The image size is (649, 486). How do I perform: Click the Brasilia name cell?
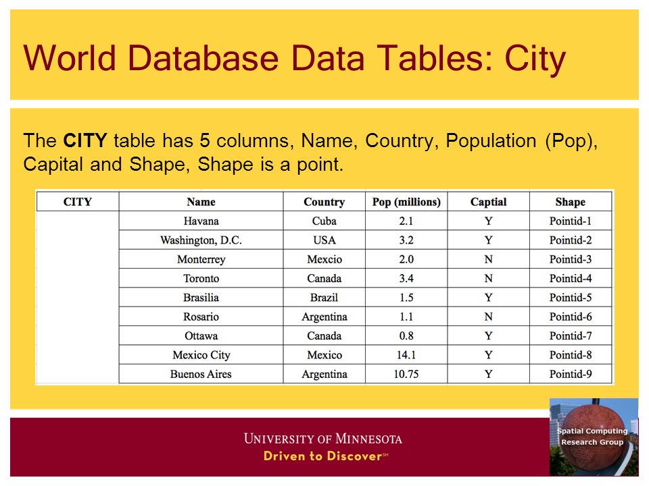pos(201,298)
